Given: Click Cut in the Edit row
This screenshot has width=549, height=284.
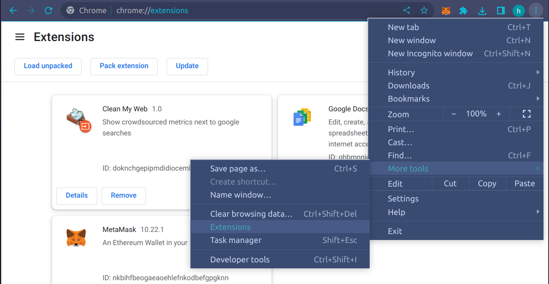Looking at the screenshot, I should (450, 183).
